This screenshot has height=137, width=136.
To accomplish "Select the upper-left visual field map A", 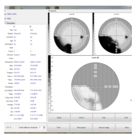I will tap(72, 35).
